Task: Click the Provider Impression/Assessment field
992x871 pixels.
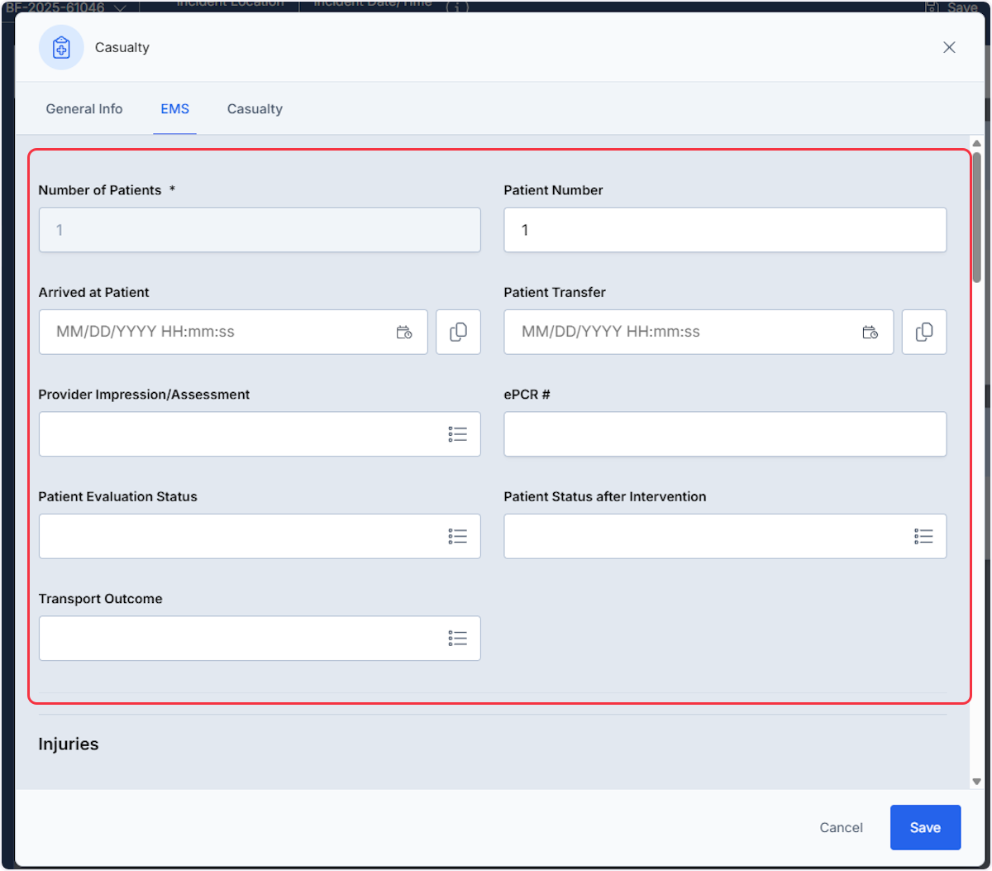Action: [x=260, y=434]
